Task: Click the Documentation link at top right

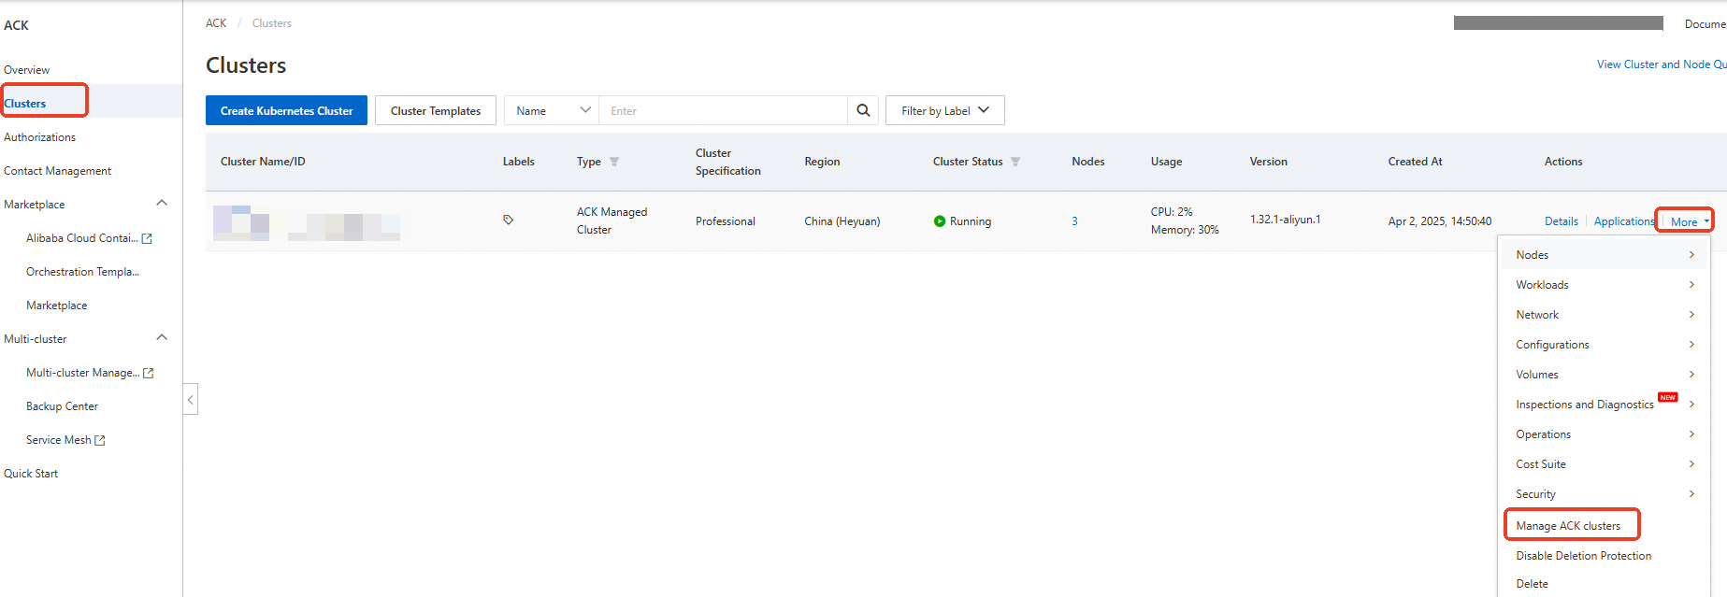Action: pyautogui.click(x=1705, y=24)
